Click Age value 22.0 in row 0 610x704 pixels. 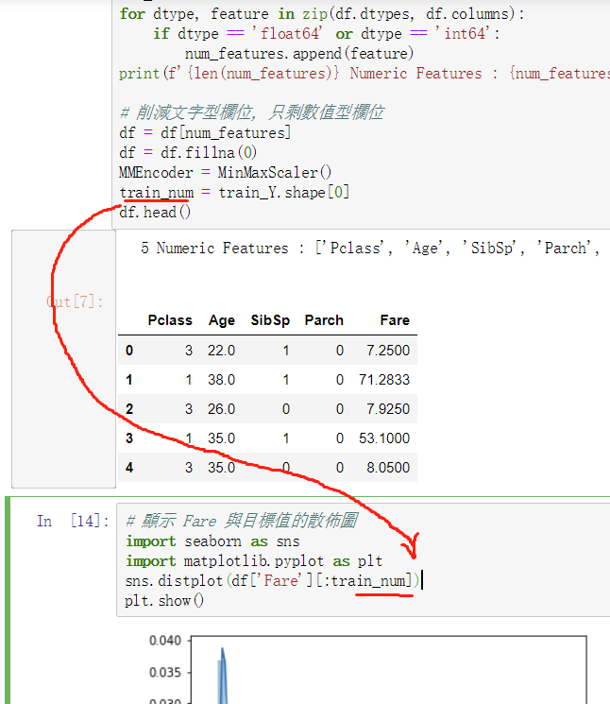221,351
